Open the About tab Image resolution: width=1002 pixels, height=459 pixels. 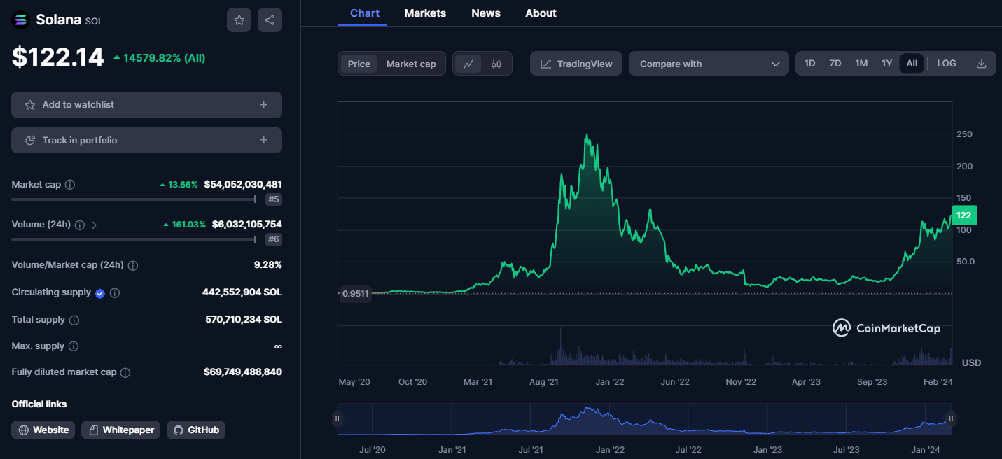(541, 13)
